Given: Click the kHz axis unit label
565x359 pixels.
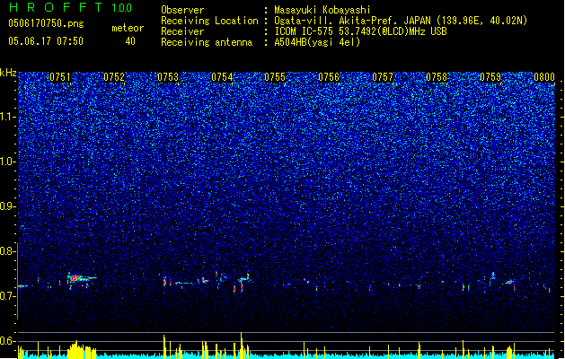Looking at the screenshot, I should tap(8, 73).
